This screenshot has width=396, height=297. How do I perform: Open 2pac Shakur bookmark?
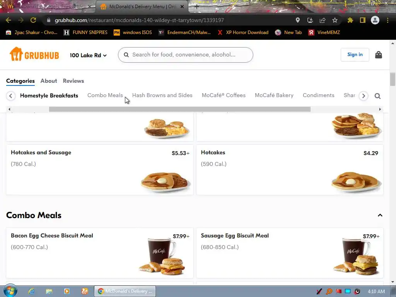click(x=32, y=32)
